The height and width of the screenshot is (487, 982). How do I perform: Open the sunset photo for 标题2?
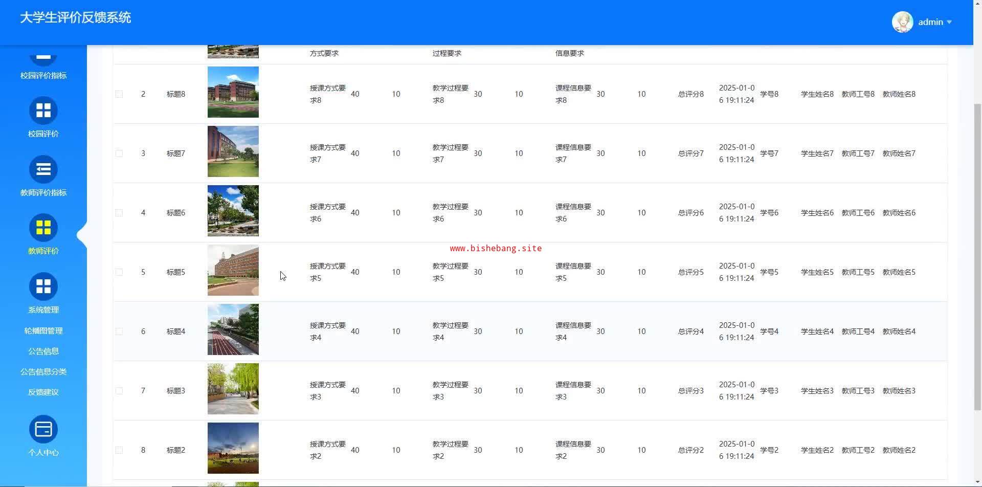pyautogui.click(x=233, y=448)
